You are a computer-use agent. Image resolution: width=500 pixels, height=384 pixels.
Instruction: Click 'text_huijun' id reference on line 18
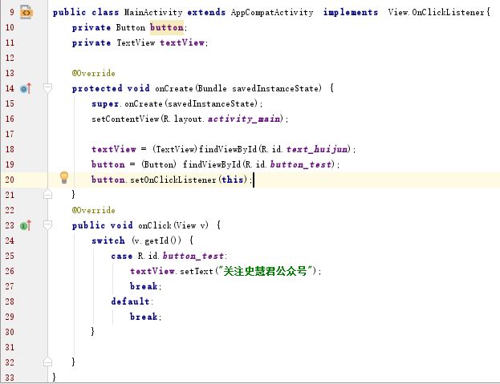pos(317,149)
